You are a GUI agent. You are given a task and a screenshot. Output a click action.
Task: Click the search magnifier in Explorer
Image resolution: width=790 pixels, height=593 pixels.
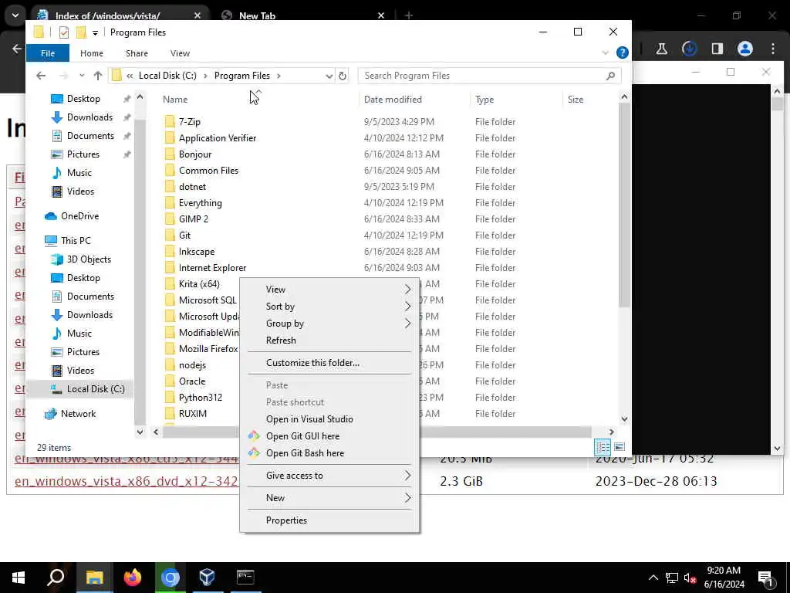click(x=610, y=76)
